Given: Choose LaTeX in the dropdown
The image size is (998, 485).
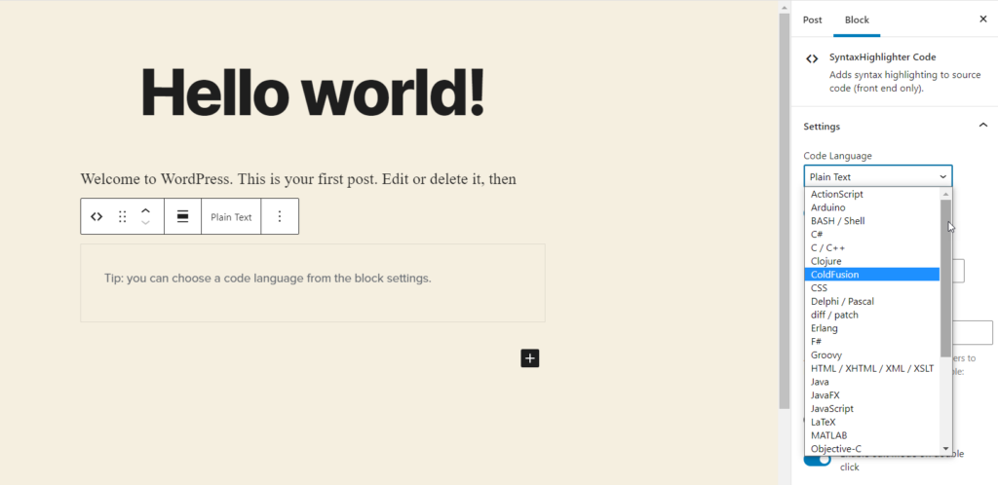Looking at the screenshot, I should coord(872,422).
